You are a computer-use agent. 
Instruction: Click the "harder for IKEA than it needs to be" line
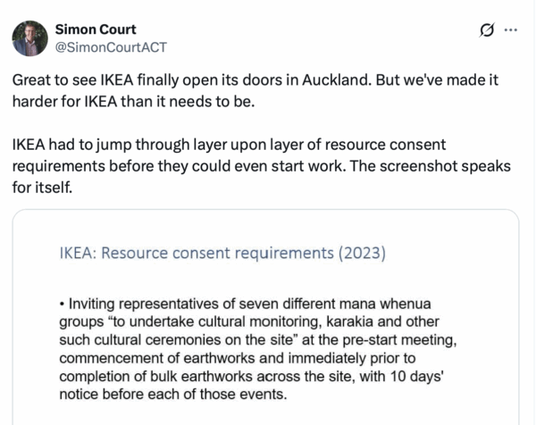point(134,99)
